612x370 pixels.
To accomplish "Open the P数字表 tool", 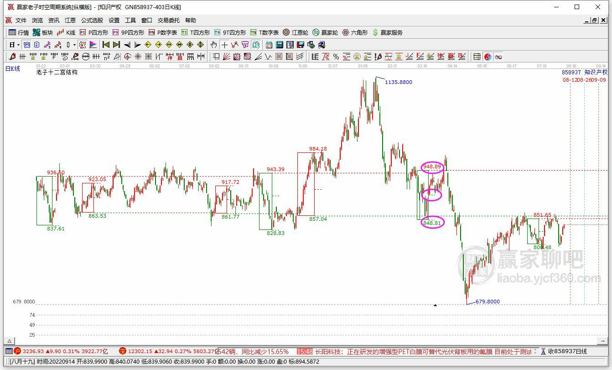I will coord(163,32).
